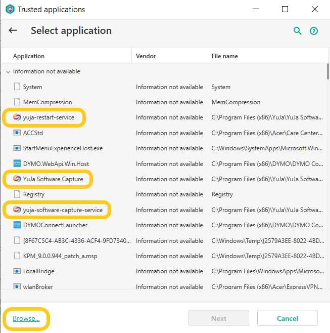
Task: Sort by the Application column header
Action: (29, 56)
